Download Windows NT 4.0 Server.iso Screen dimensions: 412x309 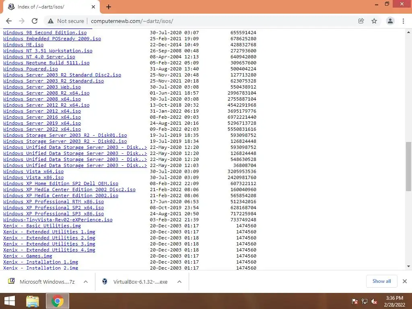(x=39, y=57)
